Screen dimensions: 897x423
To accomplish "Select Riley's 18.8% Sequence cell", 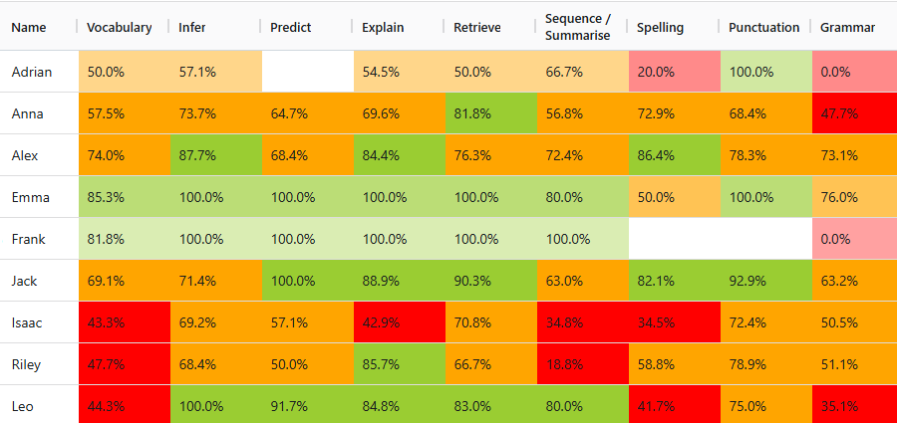I will pos(583,364).
